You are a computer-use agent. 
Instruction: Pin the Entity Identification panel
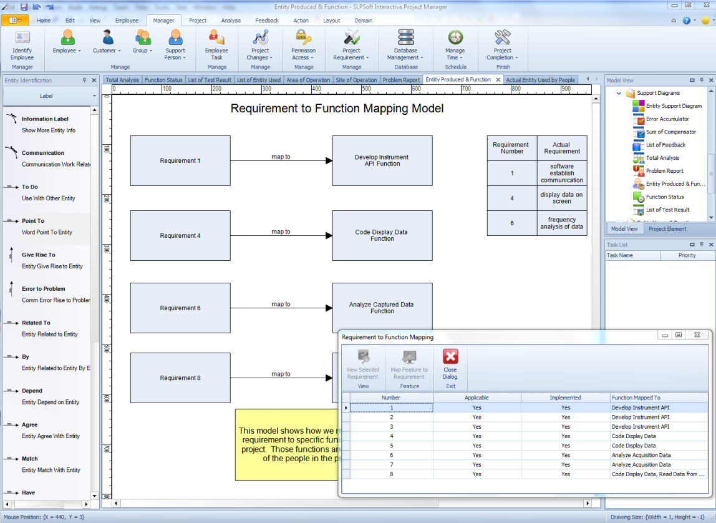point(84,80)
